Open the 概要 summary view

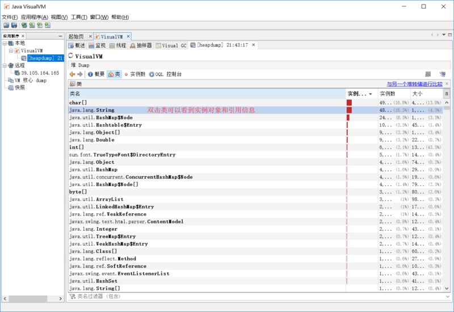[96, 74]
